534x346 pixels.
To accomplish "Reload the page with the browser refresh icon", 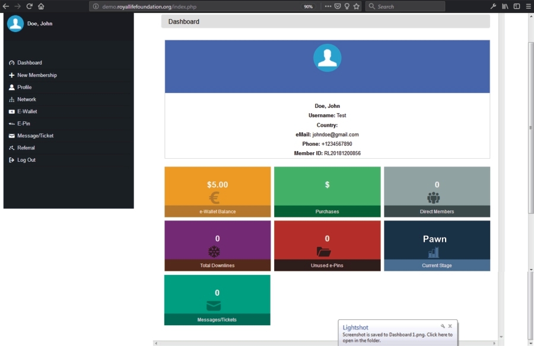I will coord(29,7).
